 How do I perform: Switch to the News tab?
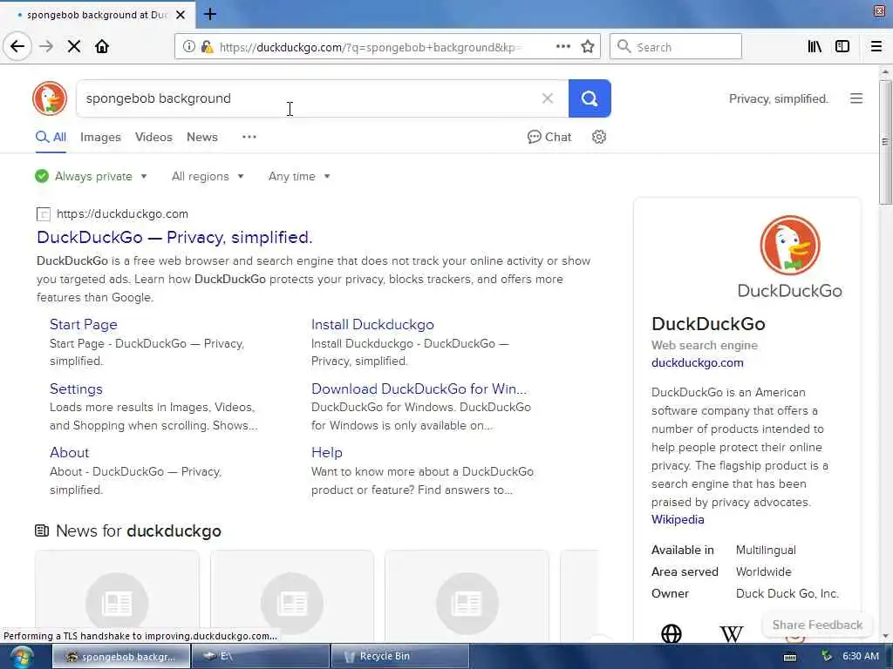point(202,137)
